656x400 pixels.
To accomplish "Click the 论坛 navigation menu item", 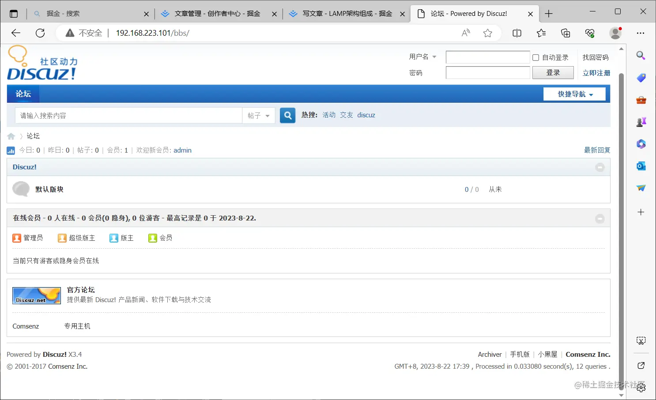I will coord(23,94).
